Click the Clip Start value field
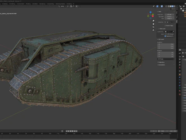Image resolution: width=186 pixels, height=140 pixels. coord(169,17)
